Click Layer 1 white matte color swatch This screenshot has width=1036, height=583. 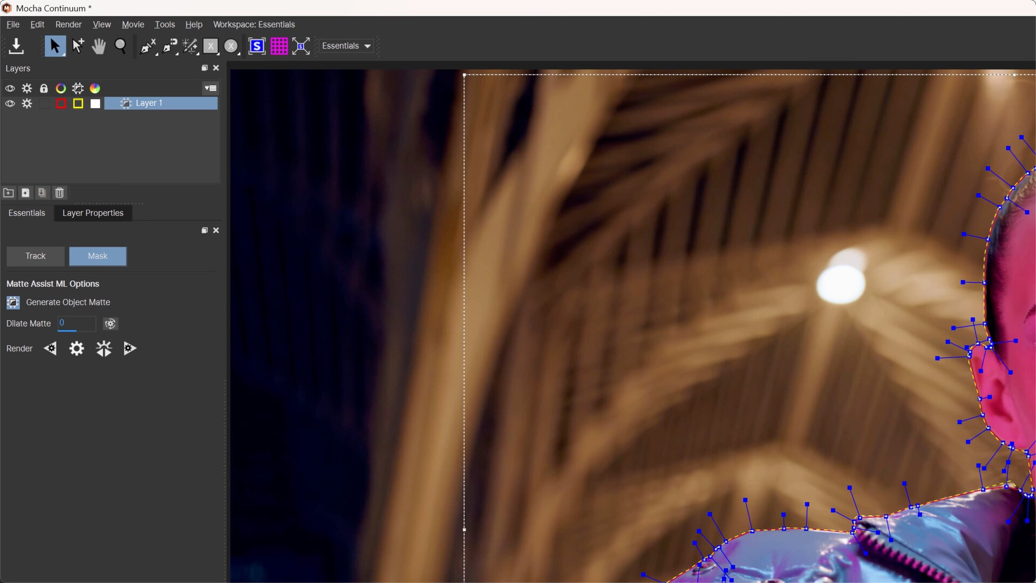point(96,104)
